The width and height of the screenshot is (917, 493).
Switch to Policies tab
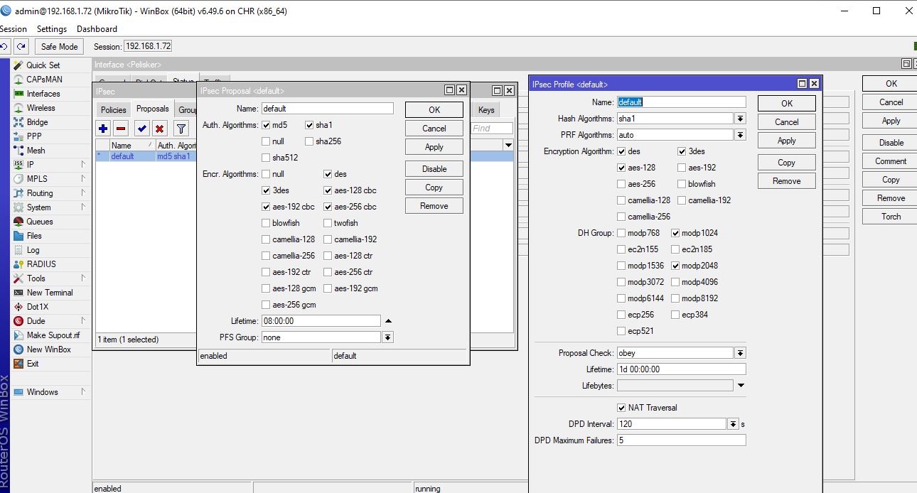click(114, 109)
